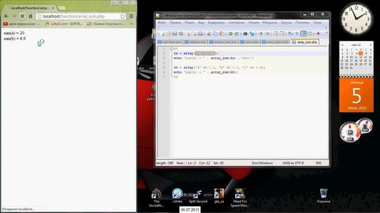Open the Плагины menu
The height and width of the screenshot is (213, 380).
(x=302, y=22)
